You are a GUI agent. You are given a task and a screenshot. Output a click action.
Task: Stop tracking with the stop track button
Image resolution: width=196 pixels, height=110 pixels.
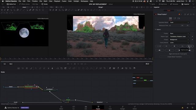[174, 46]
